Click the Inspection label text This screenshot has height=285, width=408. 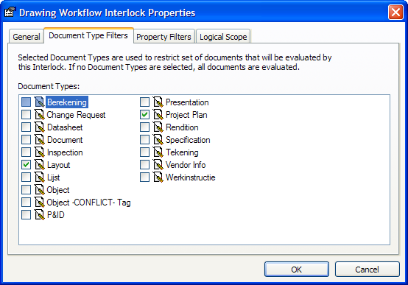click(x=65, y=152)
